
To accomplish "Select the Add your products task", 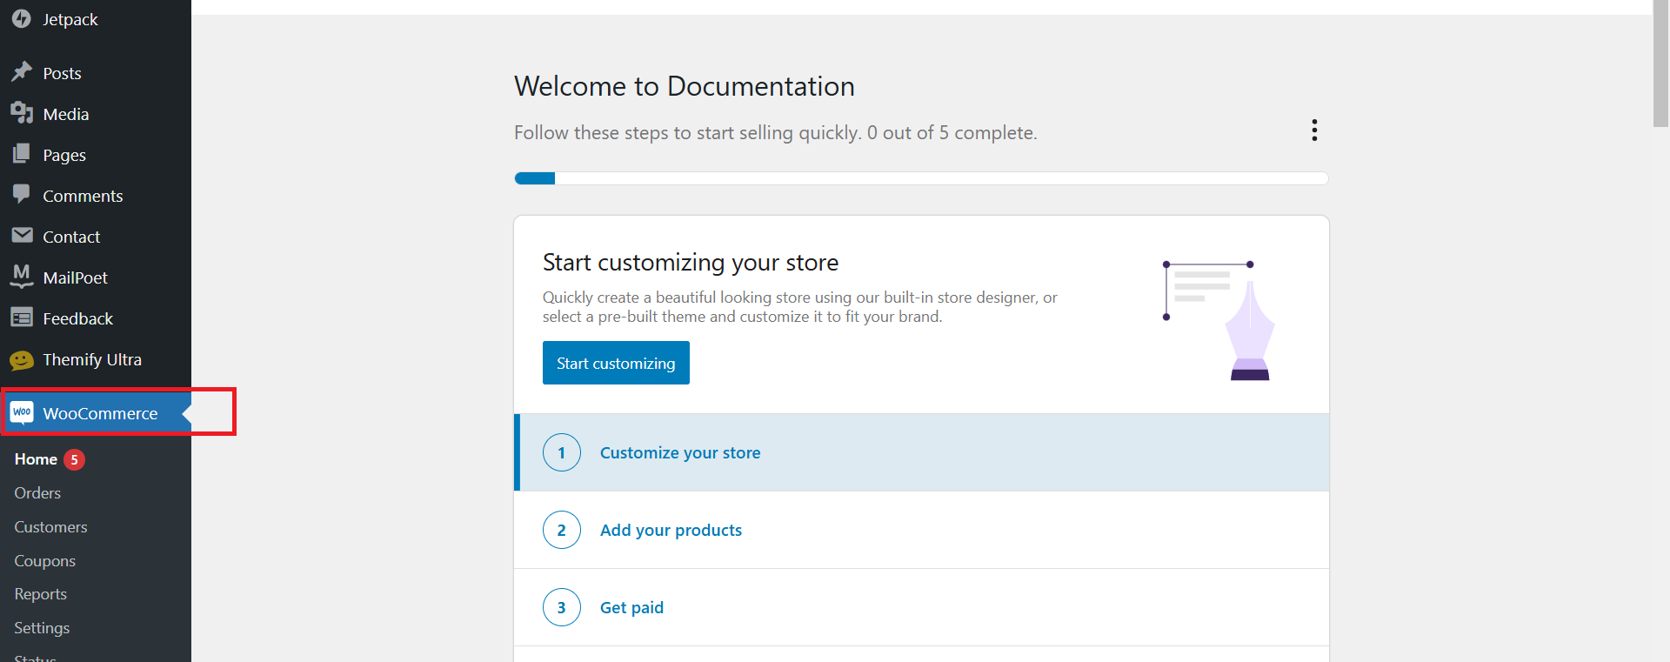I will [922, 530].
